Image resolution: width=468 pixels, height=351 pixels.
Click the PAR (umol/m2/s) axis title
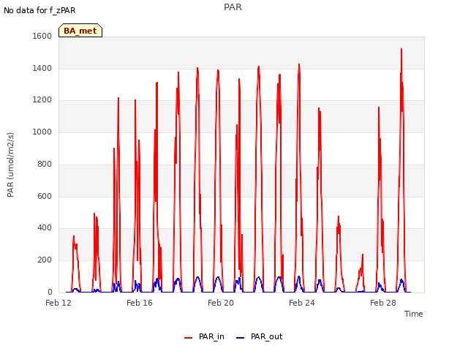tap(10, 165)
